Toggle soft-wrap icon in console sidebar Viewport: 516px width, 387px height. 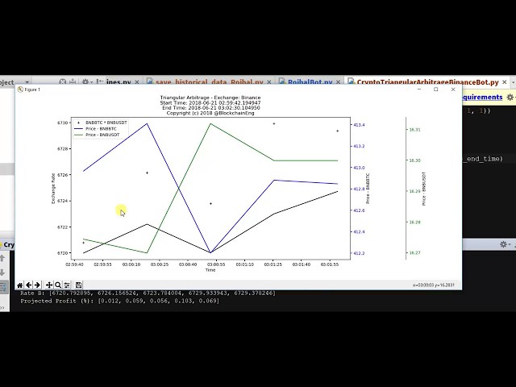pos(3,287)
